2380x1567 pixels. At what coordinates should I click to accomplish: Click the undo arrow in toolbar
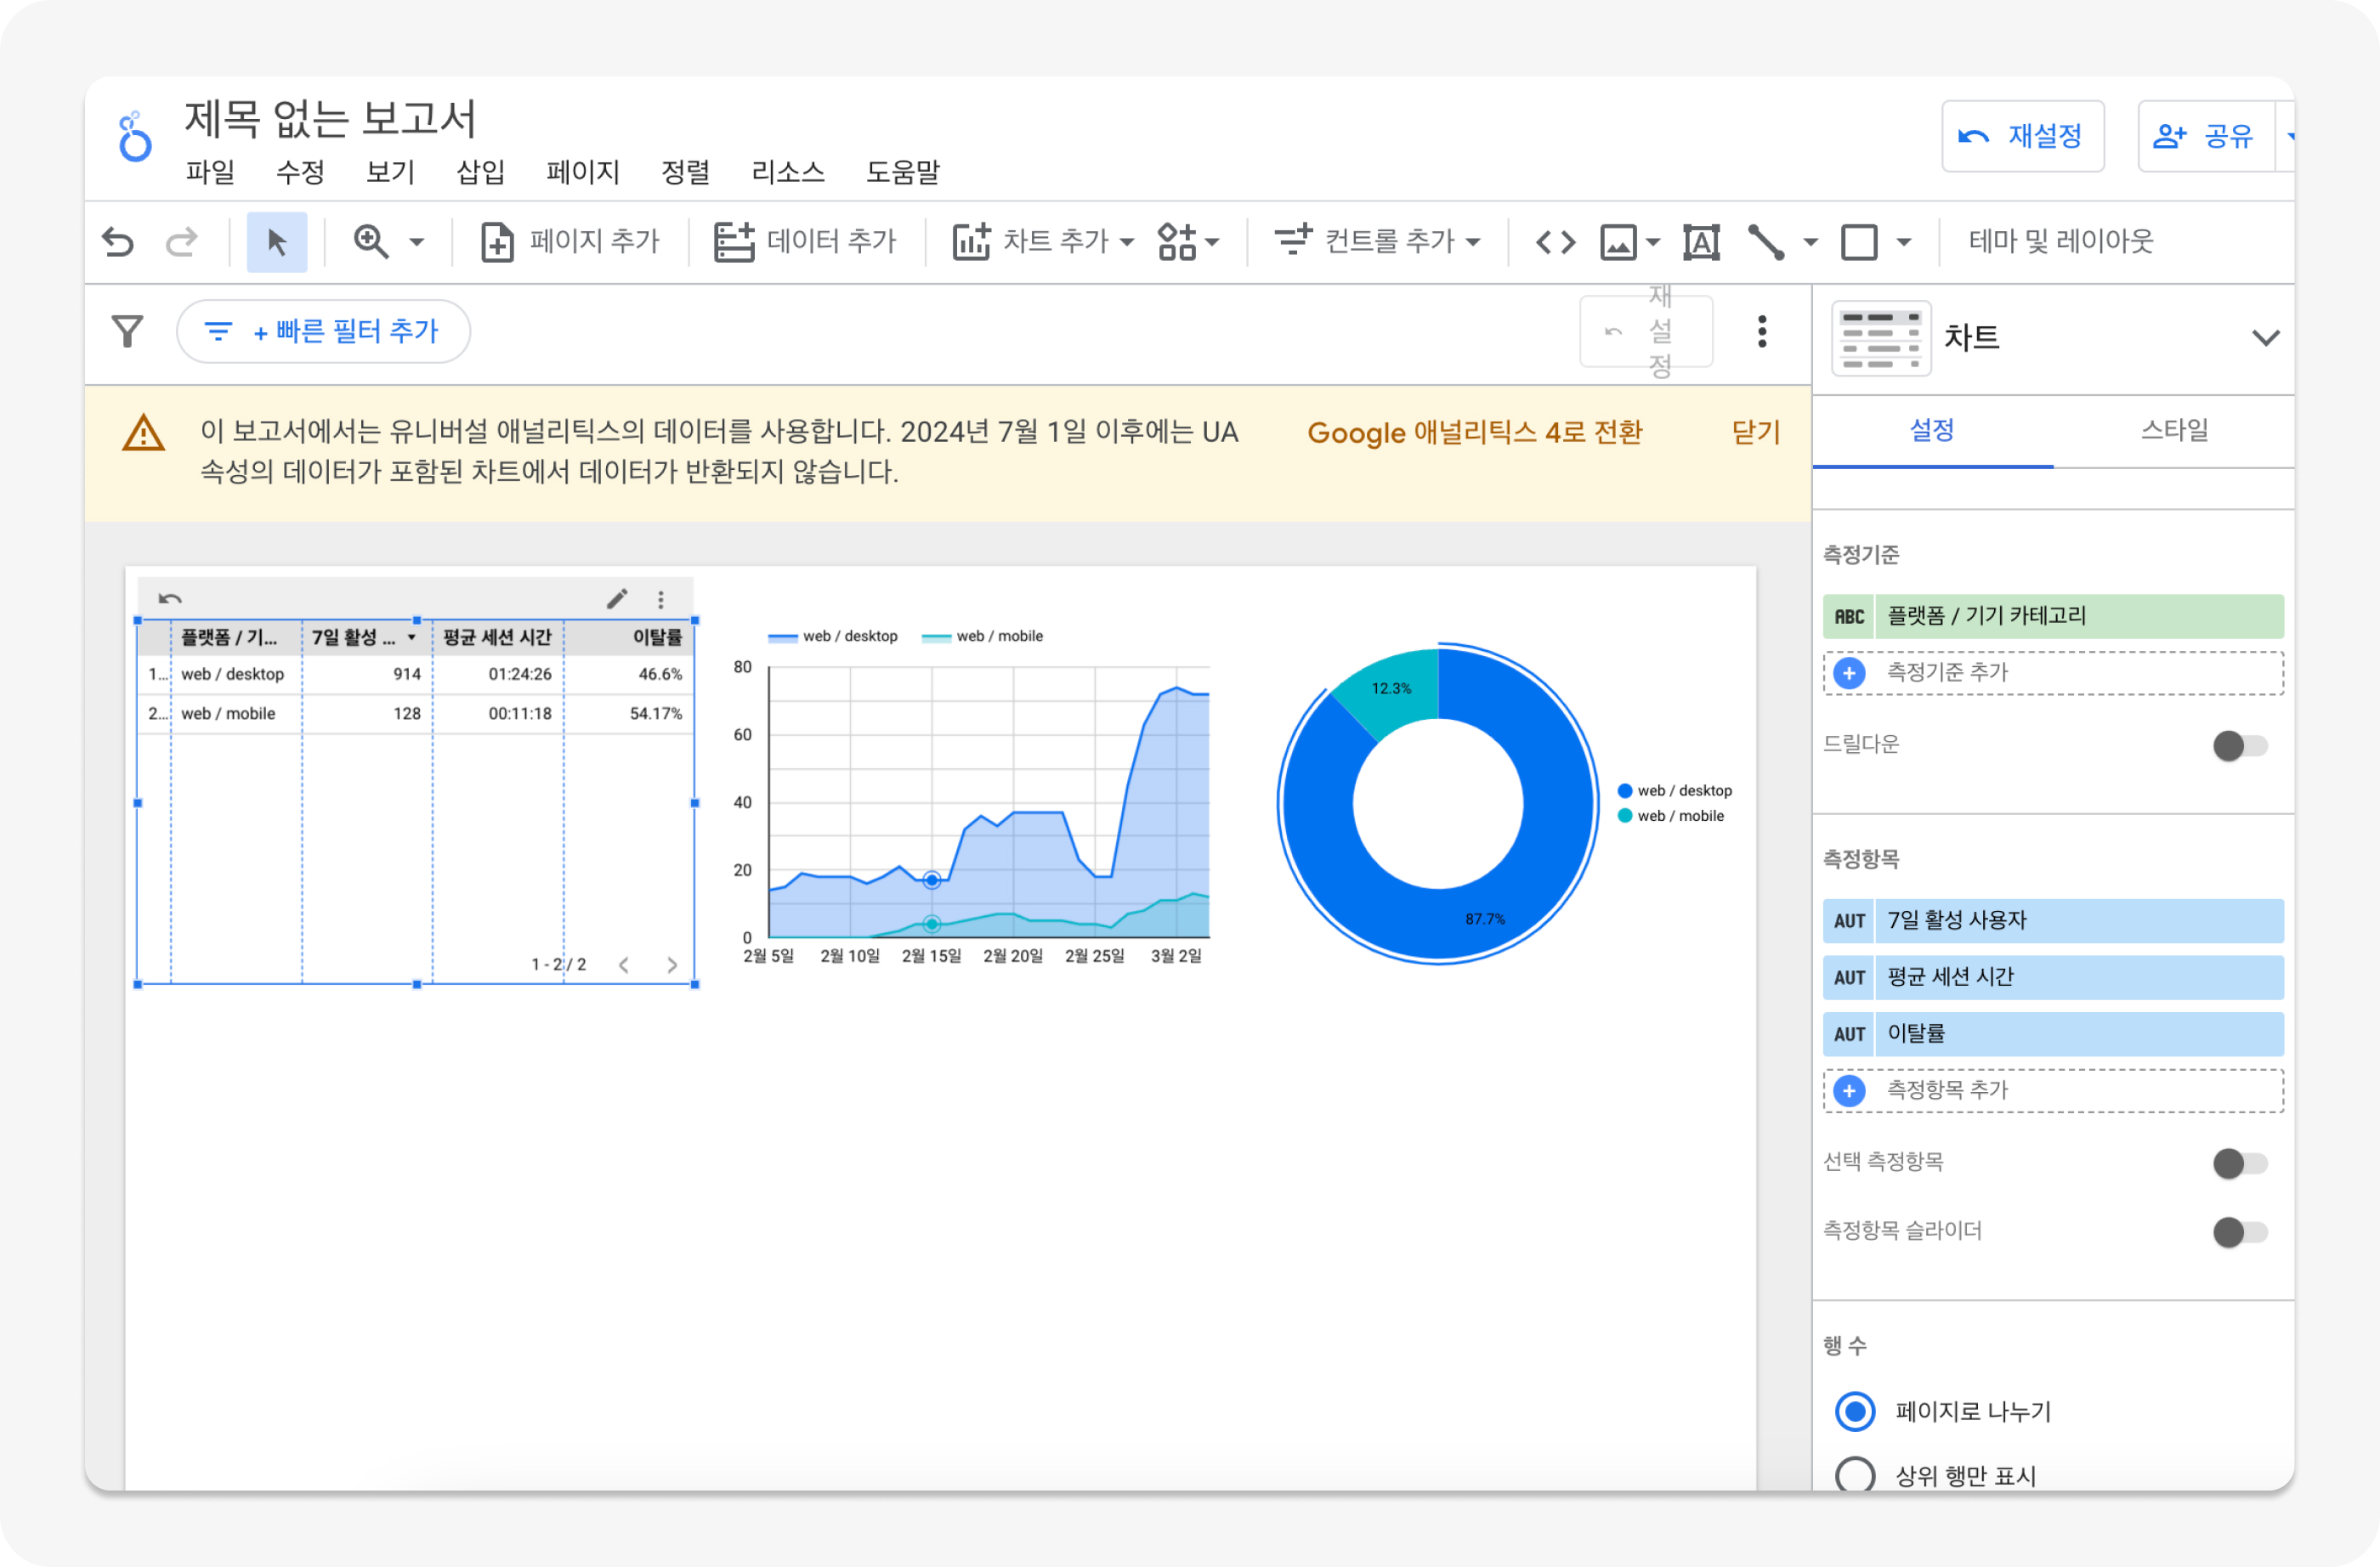coord(118,242)
